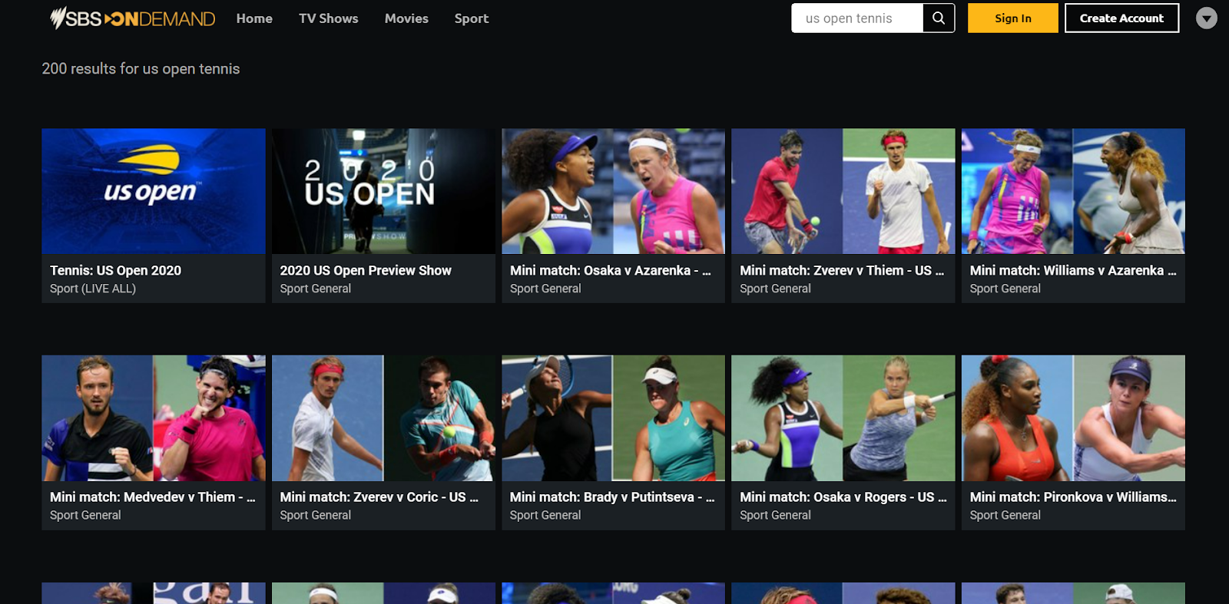Open the Home menu item

[254, 18]
